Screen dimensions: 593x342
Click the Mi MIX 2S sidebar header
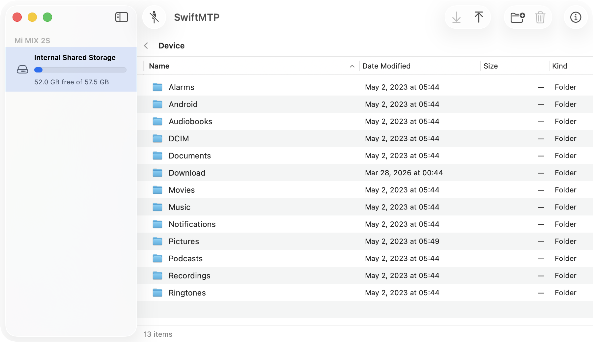[x=32, y=40]
